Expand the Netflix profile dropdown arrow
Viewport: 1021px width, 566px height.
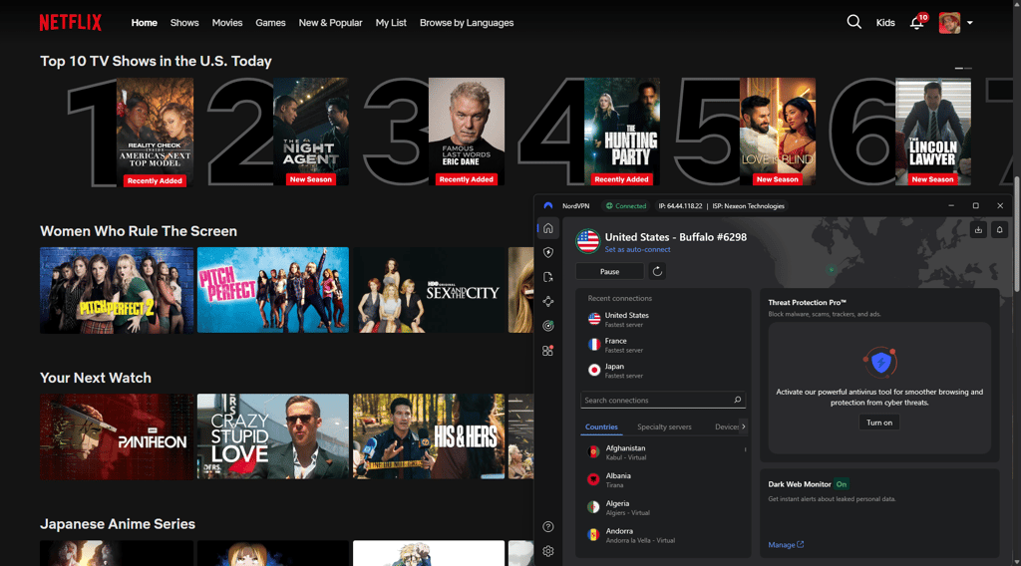click(969, 23)
